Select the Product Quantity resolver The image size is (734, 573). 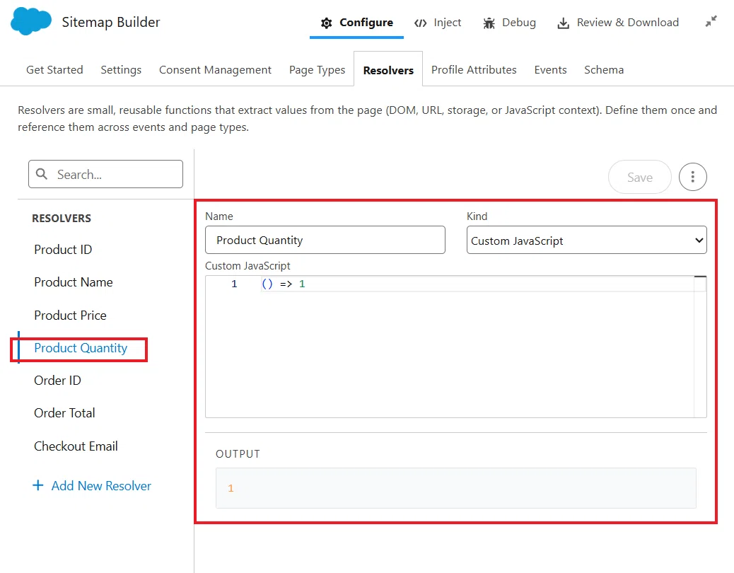[x=81, y=348]
